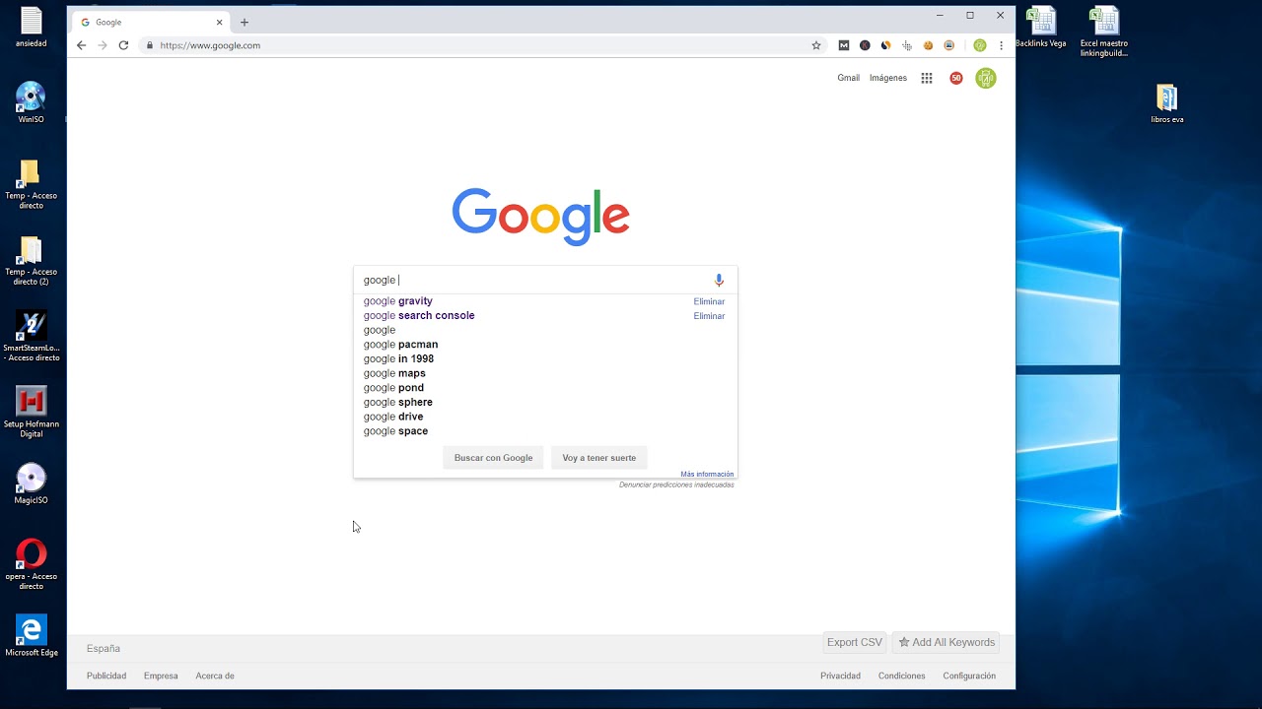The height and width of the screenshot is (709, 1262).
Task: Open Acerca de footer link
Action: pos(215,676)
